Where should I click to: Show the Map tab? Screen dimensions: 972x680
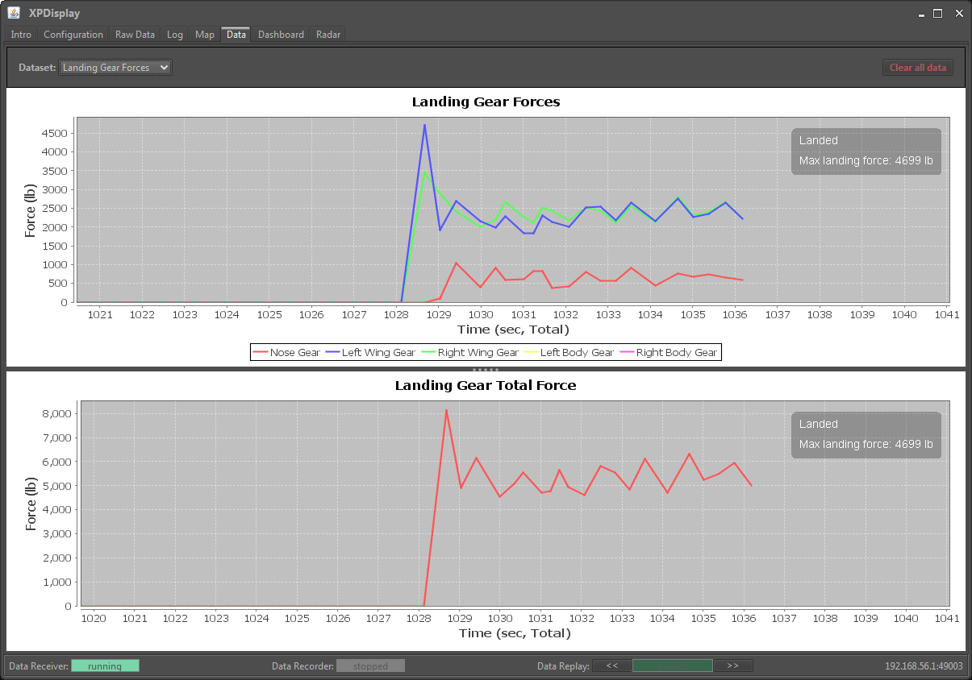205,35
